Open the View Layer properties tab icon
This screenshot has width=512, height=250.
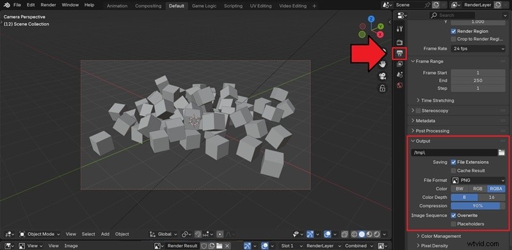pyautogui.click(x=399, y=64)
